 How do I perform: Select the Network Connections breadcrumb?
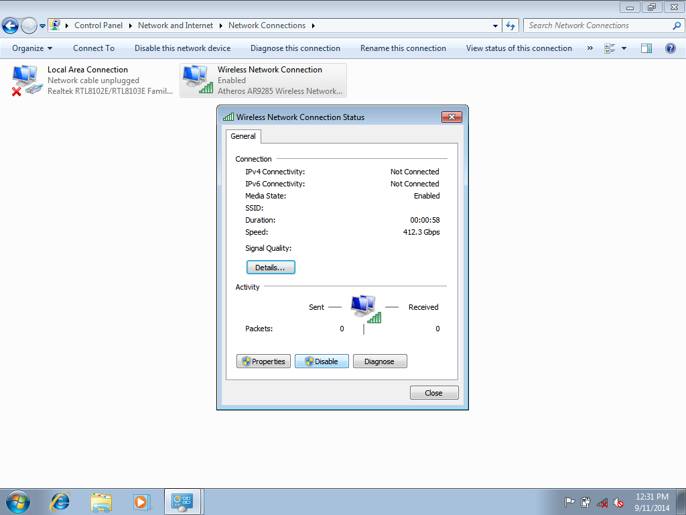(267, 25)
